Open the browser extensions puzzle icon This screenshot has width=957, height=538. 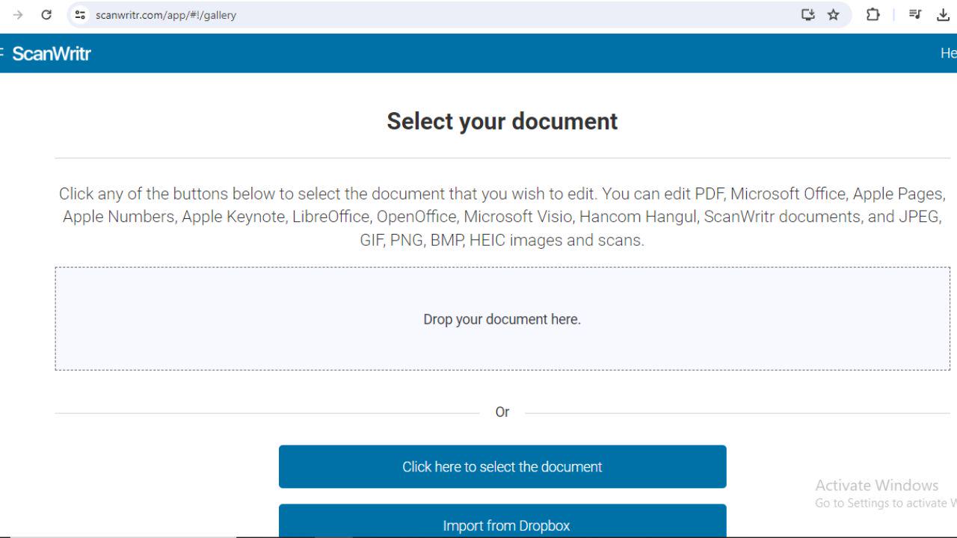[873, 15]
